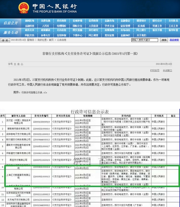Set font size to 大 (large)
Image resolution: width=180 pixels, height=207 pixels.
coord(15,64)
